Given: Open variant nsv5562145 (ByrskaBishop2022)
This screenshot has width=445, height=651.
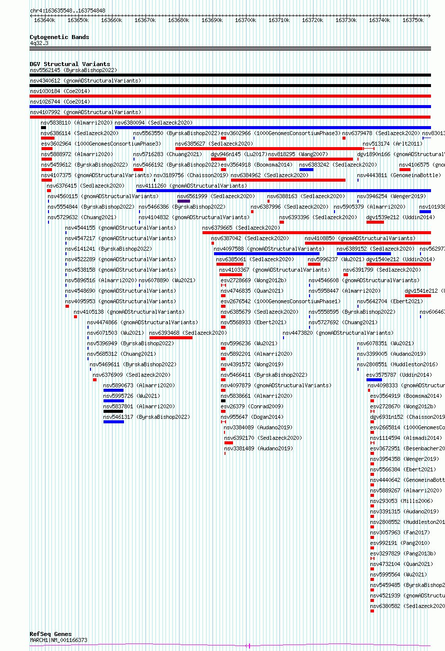Looking at the screenshot, I should [73, 70].
